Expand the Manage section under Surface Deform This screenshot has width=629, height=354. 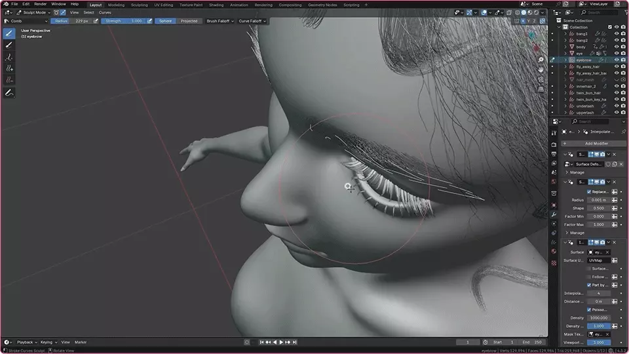coord(574,172)
